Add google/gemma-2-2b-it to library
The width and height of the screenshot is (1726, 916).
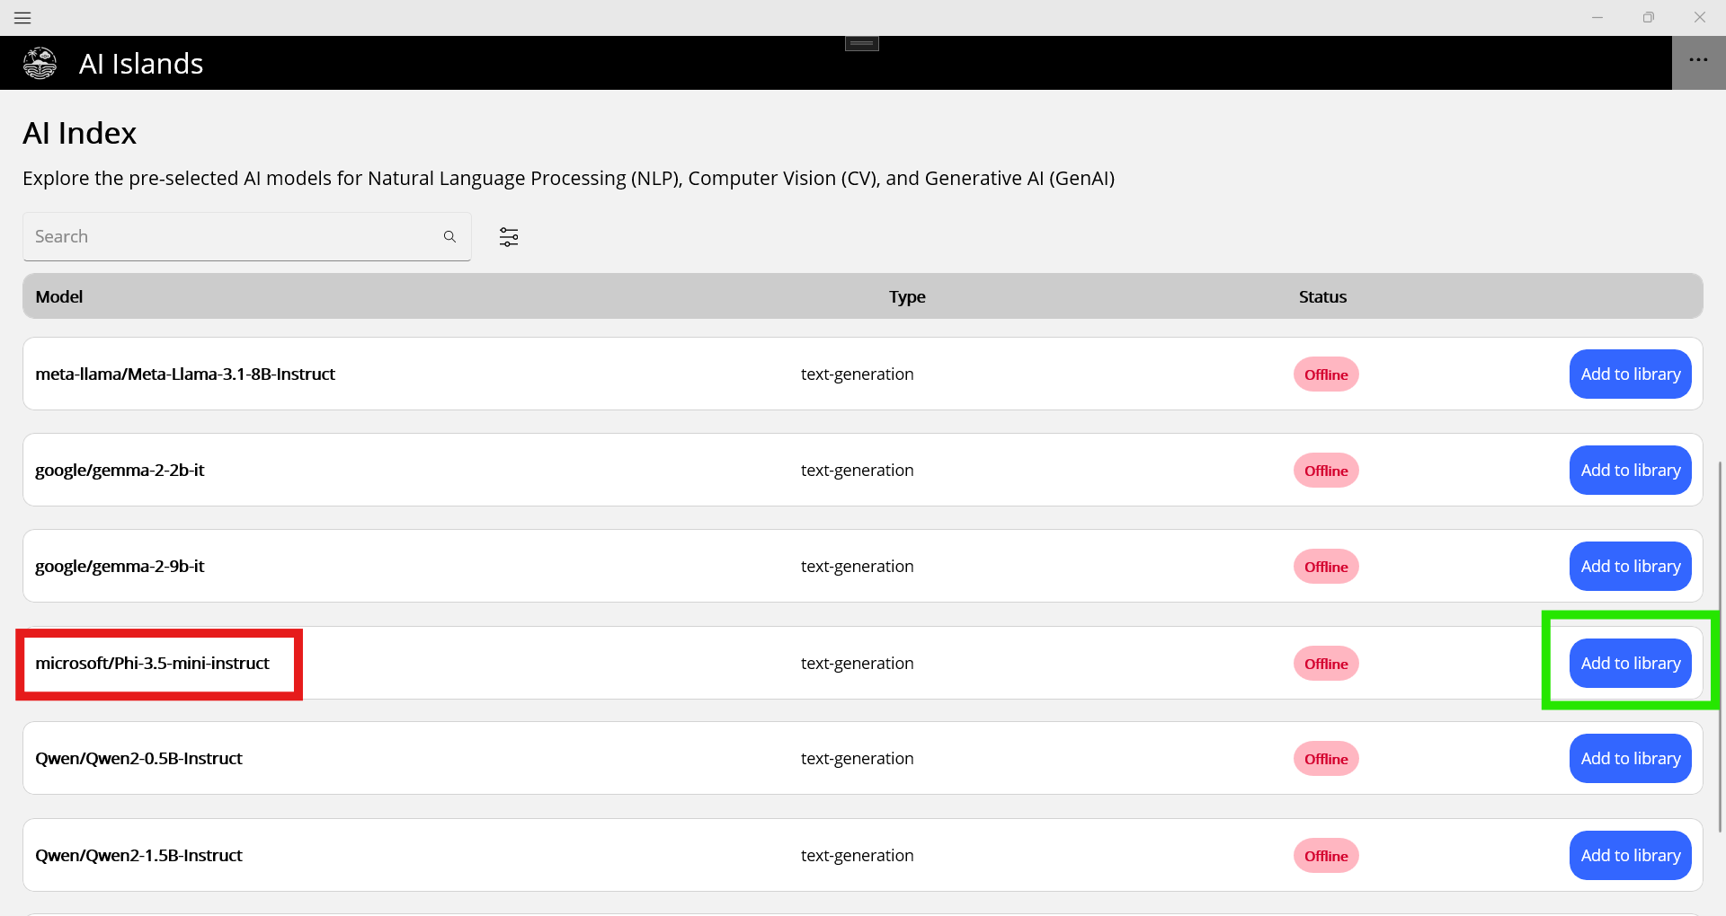[x=1631, y=470]
